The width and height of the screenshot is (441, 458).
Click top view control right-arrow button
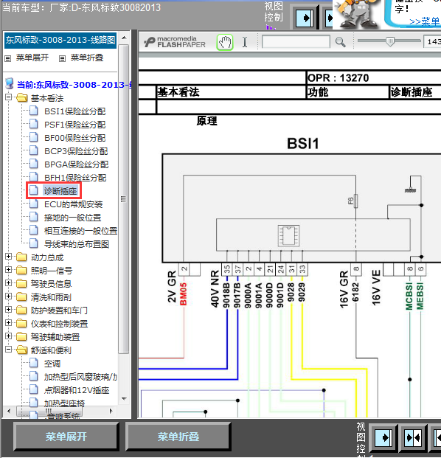tap(304, 18)
